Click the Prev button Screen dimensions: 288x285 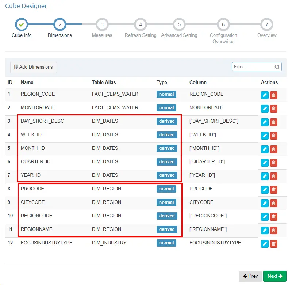point(250,276)
